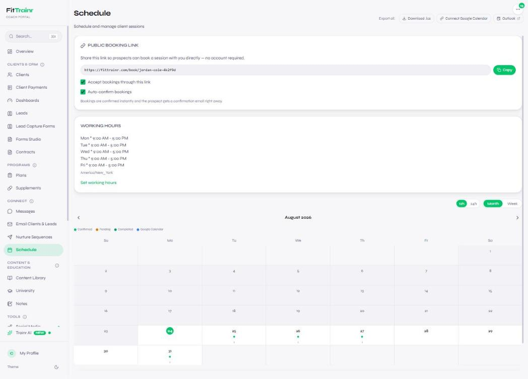Click the FitTrainr logo

point(20,11)
